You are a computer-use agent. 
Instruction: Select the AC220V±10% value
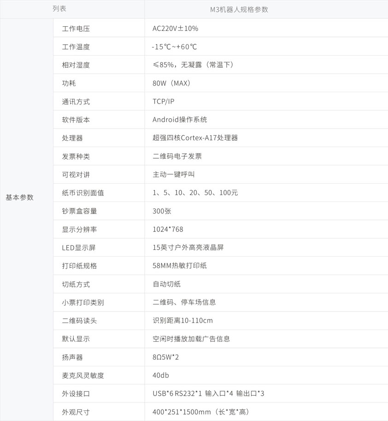(175, 29)
